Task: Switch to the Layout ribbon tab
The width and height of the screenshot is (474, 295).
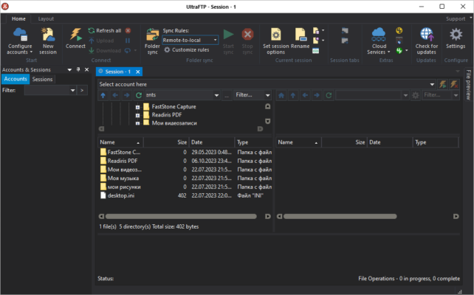Action: pyautogui.click(x=46, y=18)
